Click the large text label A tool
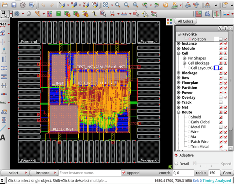Image resolution: width=234 pixels, height=184 pixels. 3,138
